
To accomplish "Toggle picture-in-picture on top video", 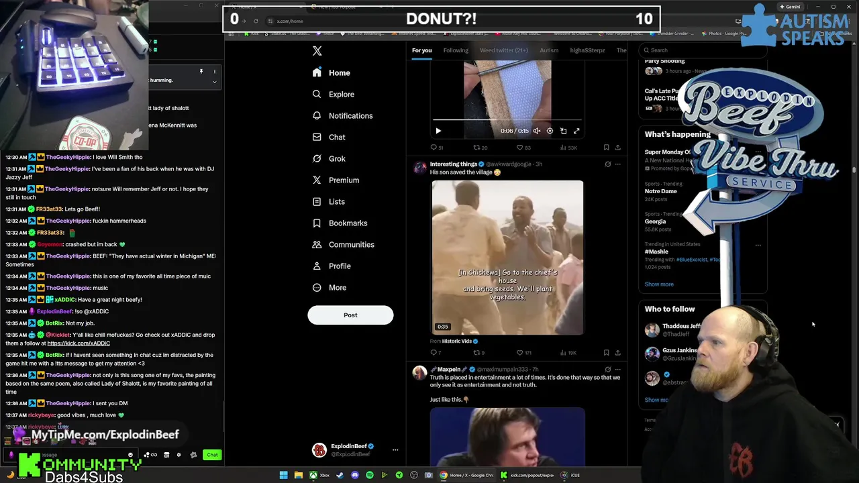I will (563, 131).
